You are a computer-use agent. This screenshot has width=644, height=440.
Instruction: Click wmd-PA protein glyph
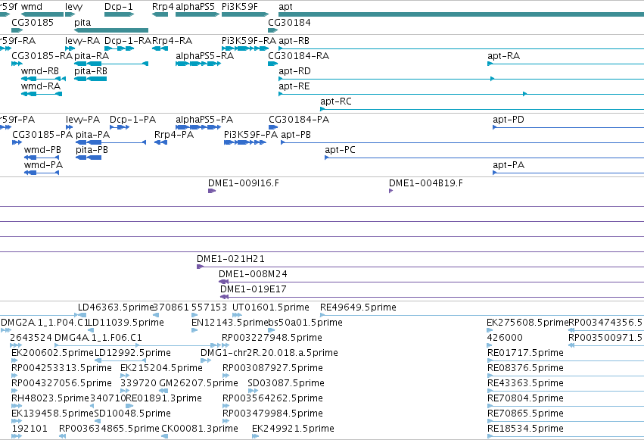point(42,173)
